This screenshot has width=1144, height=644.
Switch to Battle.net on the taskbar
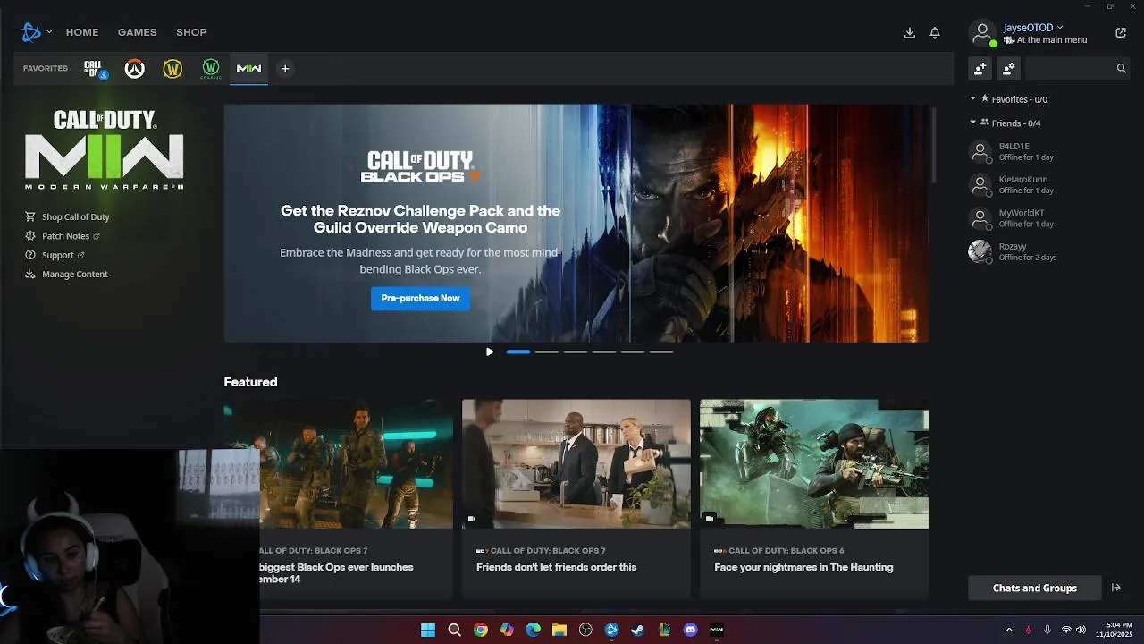[611, 630]
